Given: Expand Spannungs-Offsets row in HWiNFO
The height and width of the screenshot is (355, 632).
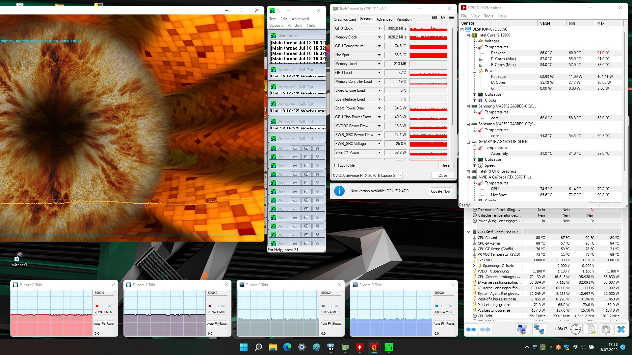Looking at the screenshot, I should click(474, 266).
